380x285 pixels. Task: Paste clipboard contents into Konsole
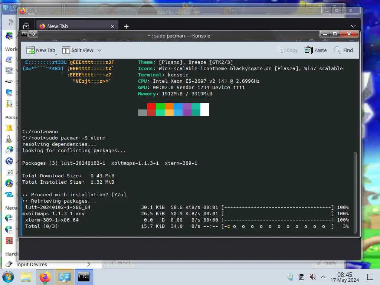315,50
